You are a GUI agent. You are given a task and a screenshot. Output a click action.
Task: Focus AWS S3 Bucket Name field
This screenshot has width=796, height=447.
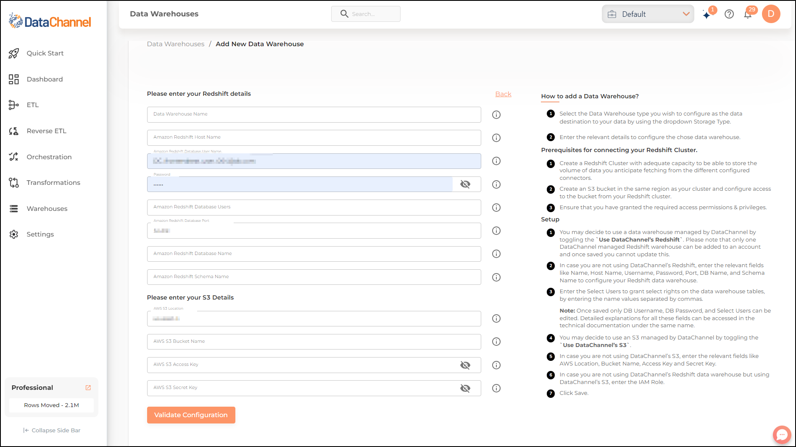point(314,342)
